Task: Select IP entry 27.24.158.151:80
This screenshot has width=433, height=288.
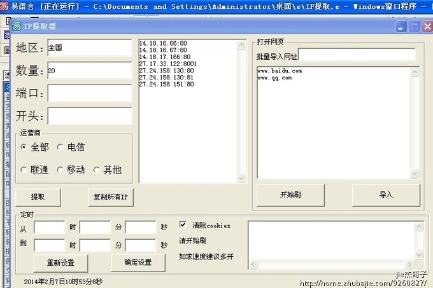Action: 167,85
